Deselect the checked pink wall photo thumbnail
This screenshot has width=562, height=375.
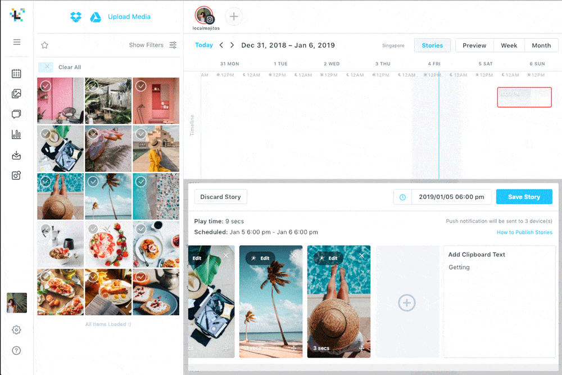click(x=44, y=85)
